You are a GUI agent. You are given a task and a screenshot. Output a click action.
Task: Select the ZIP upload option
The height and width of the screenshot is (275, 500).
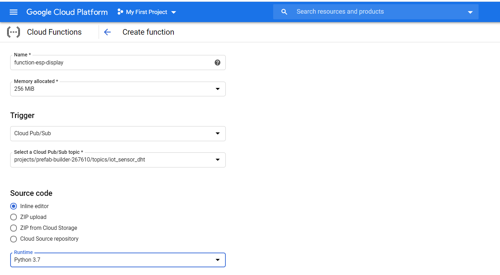click(x=14, y=217)
